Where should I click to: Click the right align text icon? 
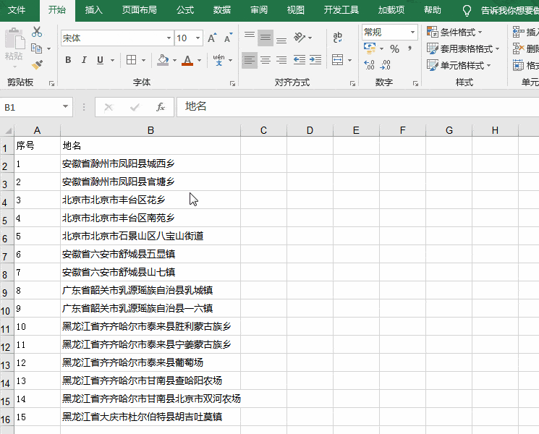point(281,61)
